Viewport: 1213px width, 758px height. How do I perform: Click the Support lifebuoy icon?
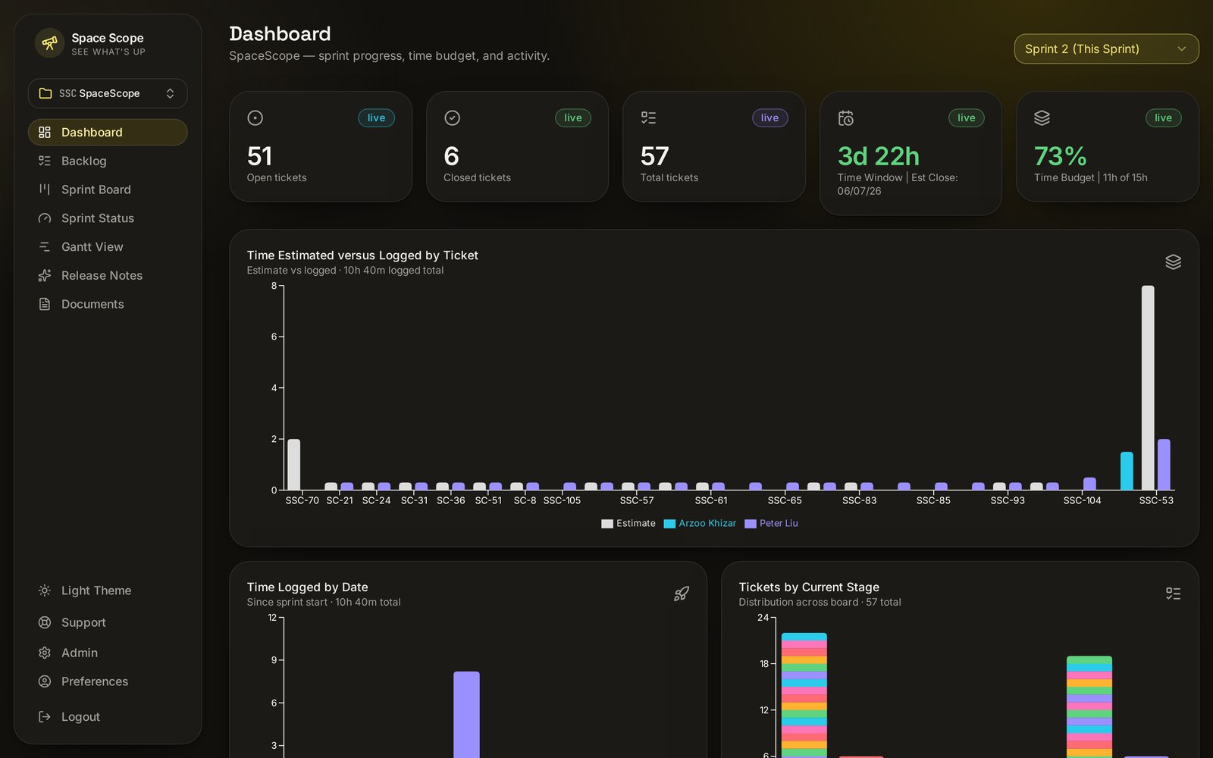pyautogui.click(x=45, y=622)
